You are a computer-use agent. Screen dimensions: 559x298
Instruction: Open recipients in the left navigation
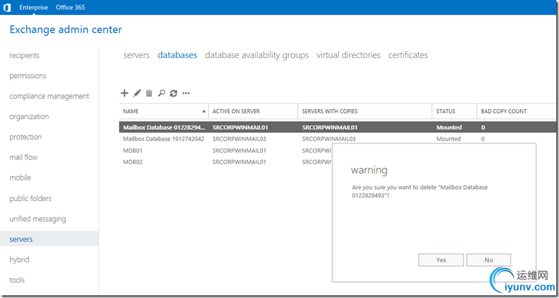[x=25, y=56]
